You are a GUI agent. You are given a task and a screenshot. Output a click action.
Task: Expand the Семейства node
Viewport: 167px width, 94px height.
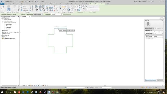[x=1, y=35]
